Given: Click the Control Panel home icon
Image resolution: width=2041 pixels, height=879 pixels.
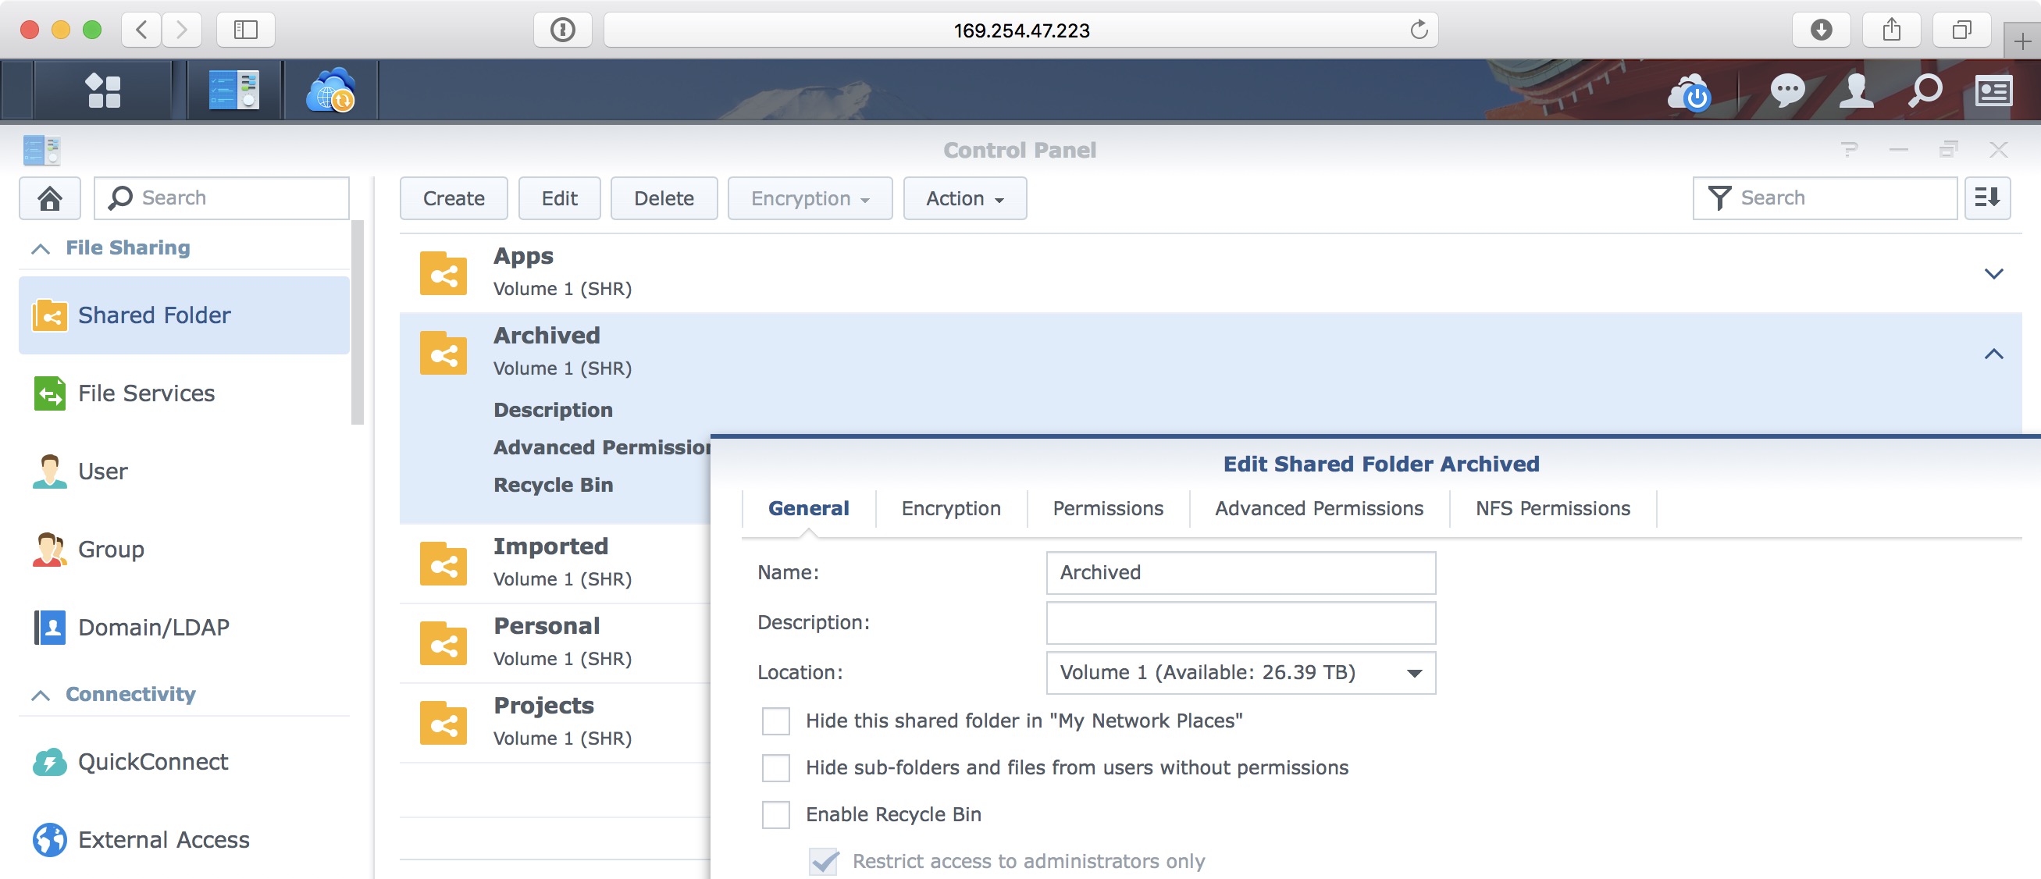Looking at the screenshot, I should click(x=50, y=198).
